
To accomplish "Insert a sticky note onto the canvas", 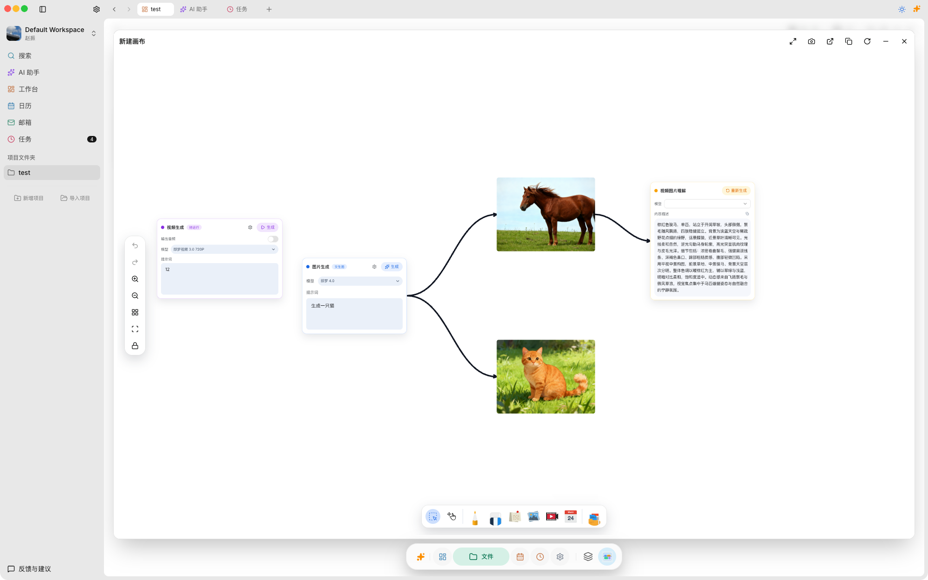I will click(x=515, y=516).
